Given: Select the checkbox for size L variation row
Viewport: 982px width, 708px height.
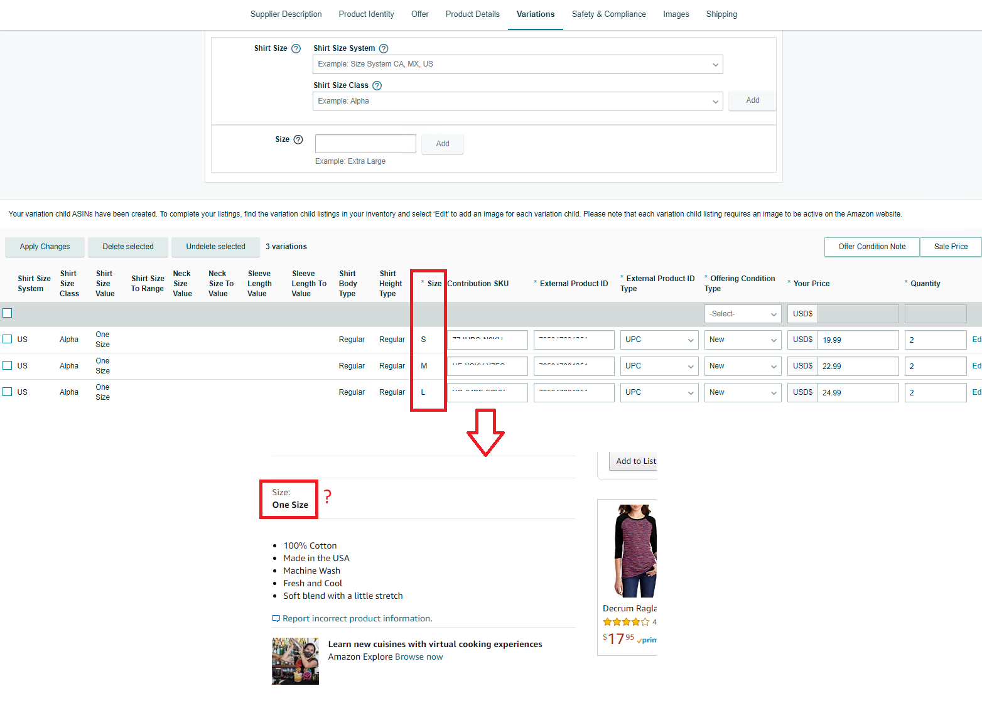Looking at the screenshot, I should (8, 392).
